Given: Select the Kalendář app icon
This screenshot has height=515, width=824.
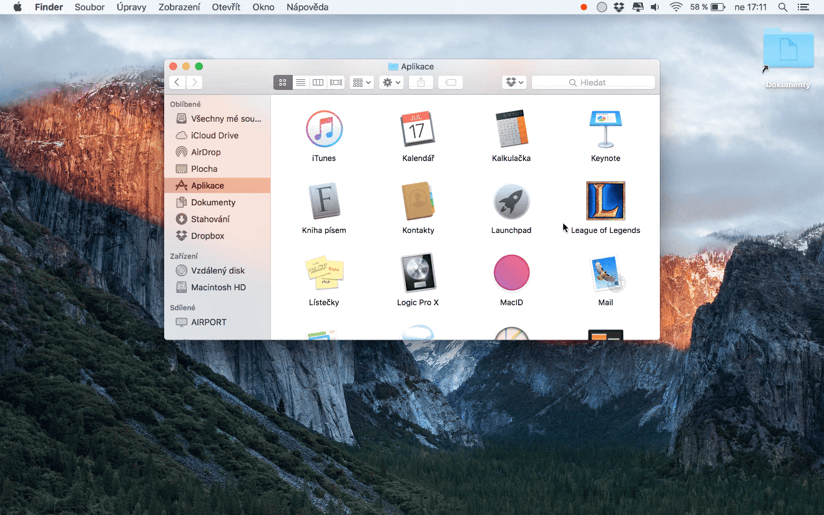Looking at the screenshot, I should (x=418, y=129).
